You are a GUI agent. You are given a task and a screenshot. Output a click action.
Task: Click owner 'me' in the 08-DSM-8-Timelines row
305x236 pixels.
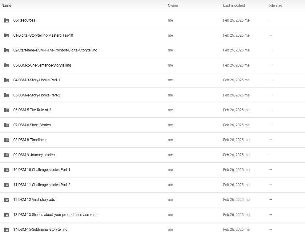(171, 140)
